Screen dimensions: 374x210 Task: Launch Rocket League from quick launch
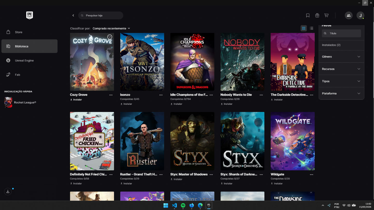(x=20, y=102)
